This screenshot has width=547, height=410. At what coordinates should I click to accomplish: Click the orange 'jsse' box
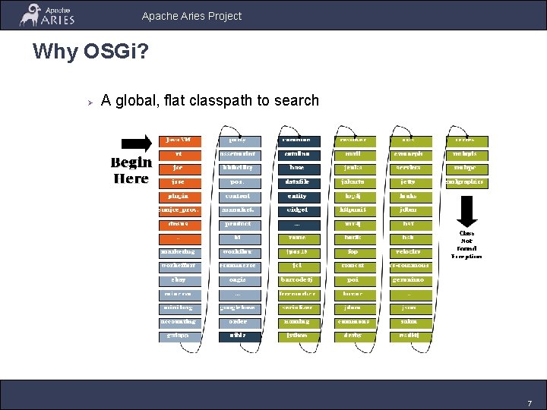[x=180, y=184]
